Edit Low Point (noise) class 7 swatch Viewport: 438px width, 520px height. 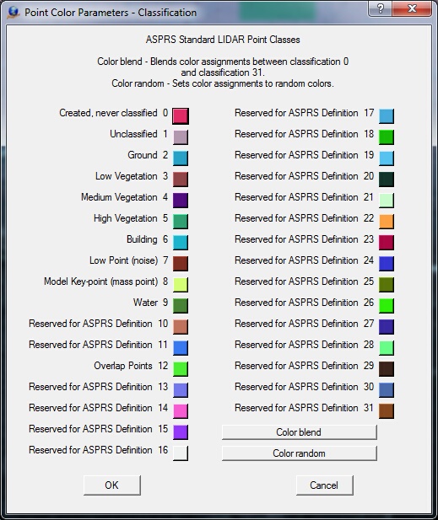[x=181, y=264]
